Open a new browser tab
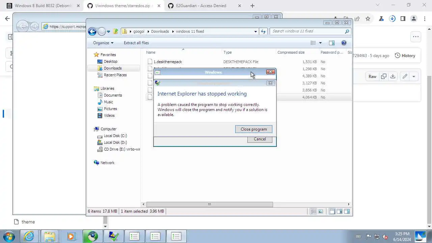432x243 pixels. pos(252,6)
